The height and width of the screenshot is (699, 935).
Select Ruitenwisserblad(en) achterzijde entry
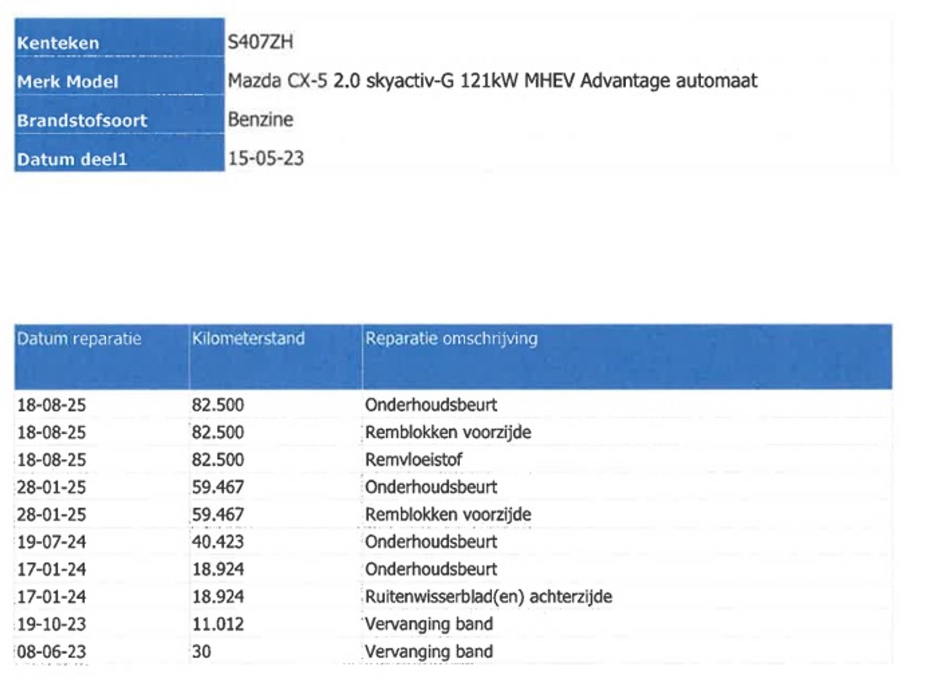click(x=488, y=596)
